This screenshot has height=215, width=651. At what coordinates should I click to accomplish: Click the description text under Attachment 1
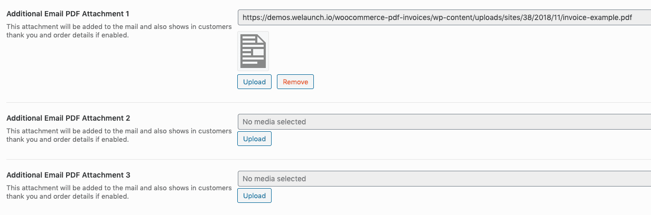point(119,31)
